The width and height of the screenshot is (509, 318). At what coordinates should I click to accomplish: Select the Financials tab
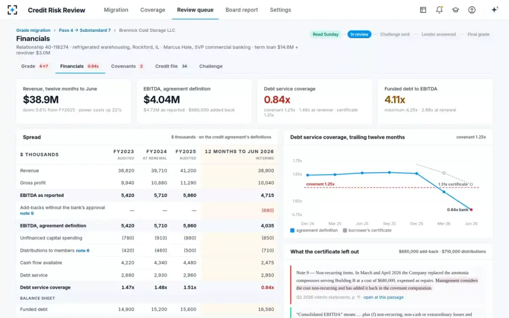point(80,66)
